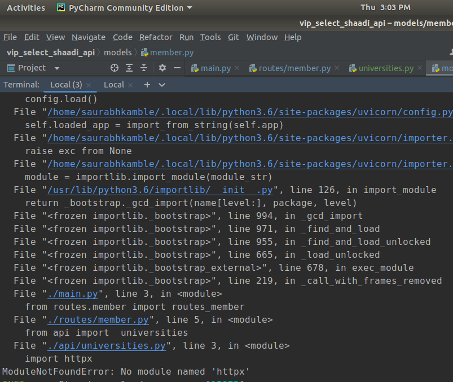Click models breadcrumb folder

click(117, 52)
